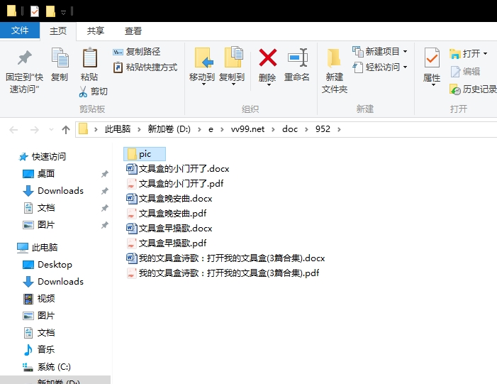The image size is (497, 384).
Task: Switch to the View (查看) tab
Action: (133, 31)
